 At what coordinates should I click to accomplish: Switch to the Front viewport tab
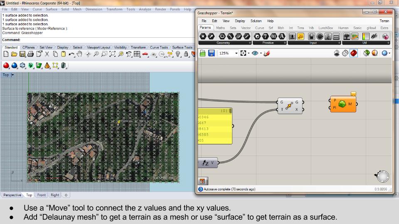[42, 195]
